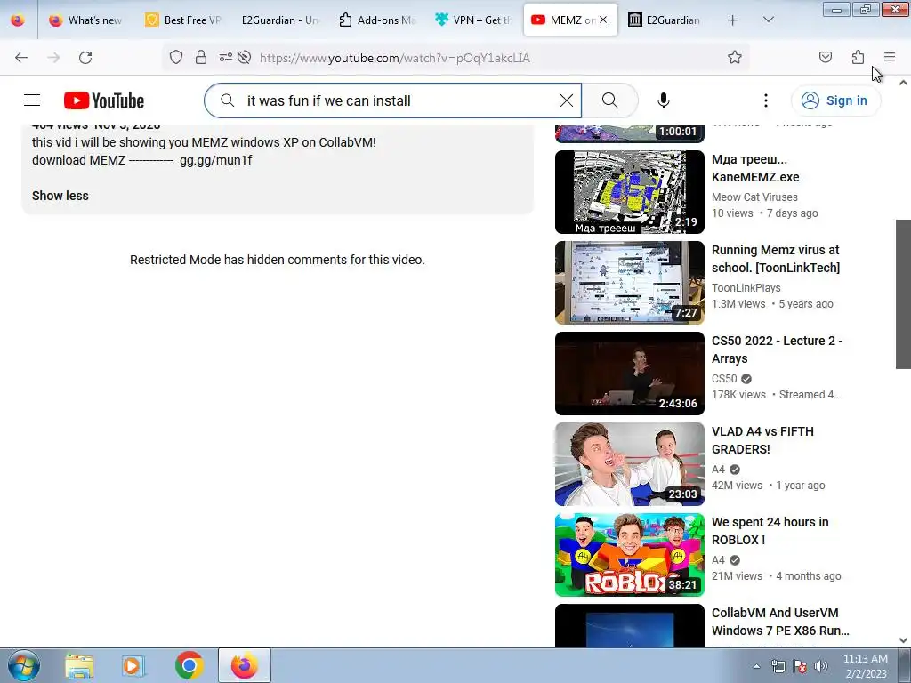Image resolution: width=911 pixels, height=683 pixels.
Task: Open the volume speaker tray icon
Action: 820,666
